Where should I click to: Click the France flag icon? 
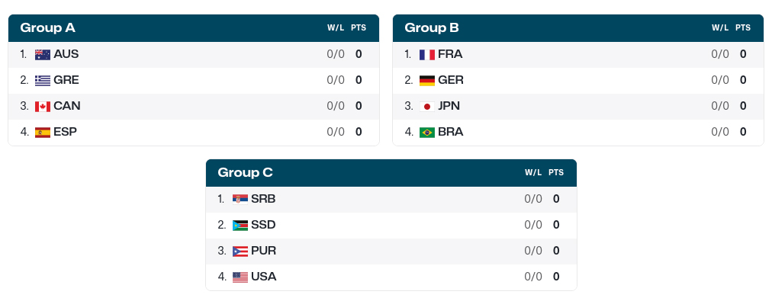(x=427, y=55)
